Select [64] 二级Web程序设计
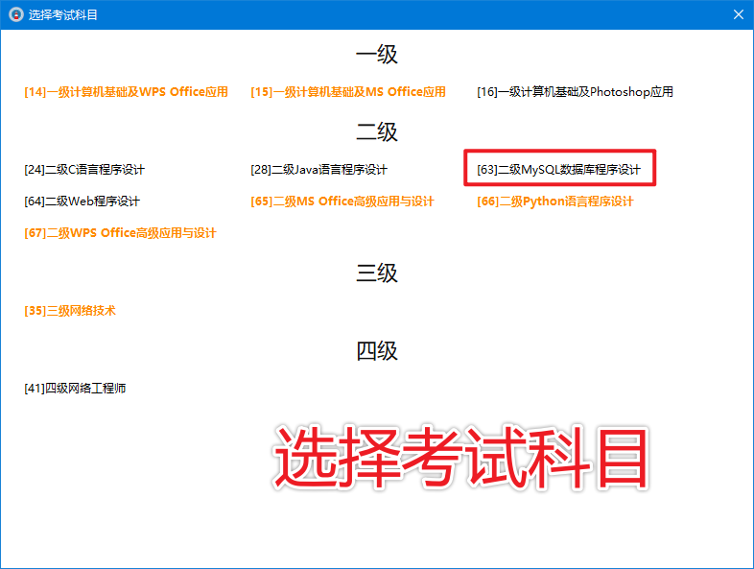Viewport: 754px width, 569px height. pos(82,202)
